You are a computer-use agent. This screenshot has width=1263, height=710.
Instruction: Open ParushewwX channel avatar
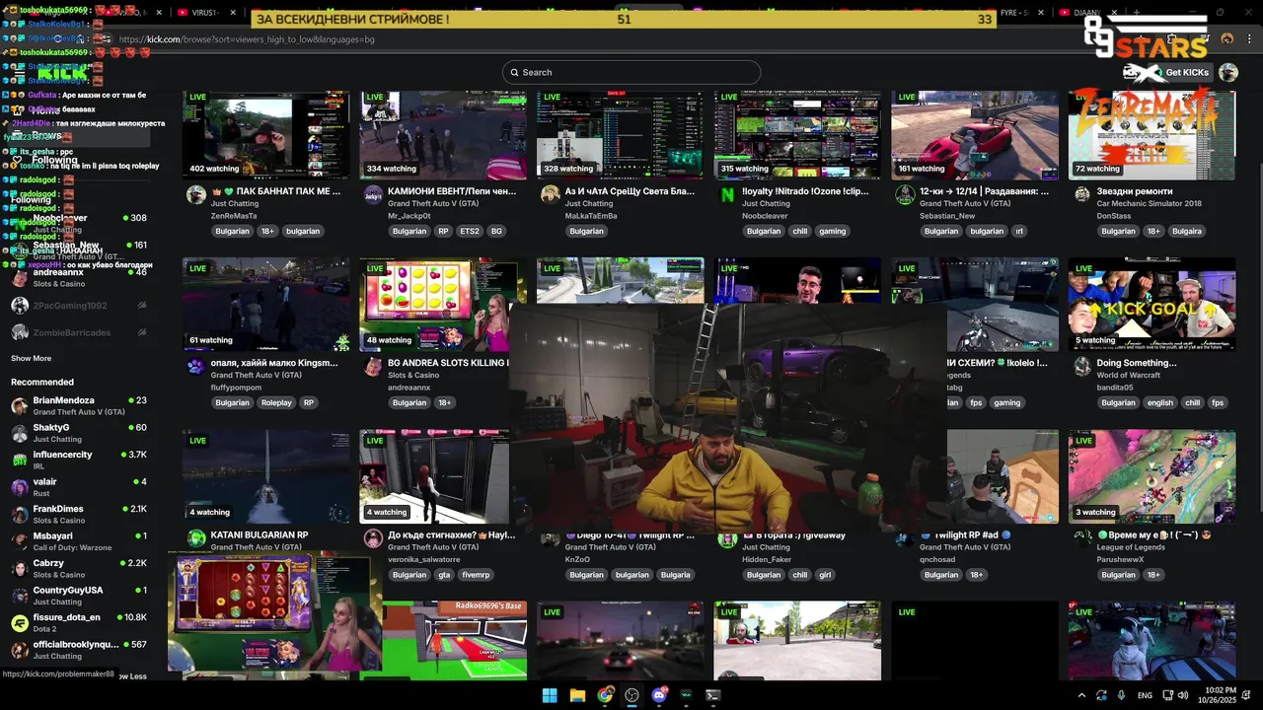click(1082, 538)
